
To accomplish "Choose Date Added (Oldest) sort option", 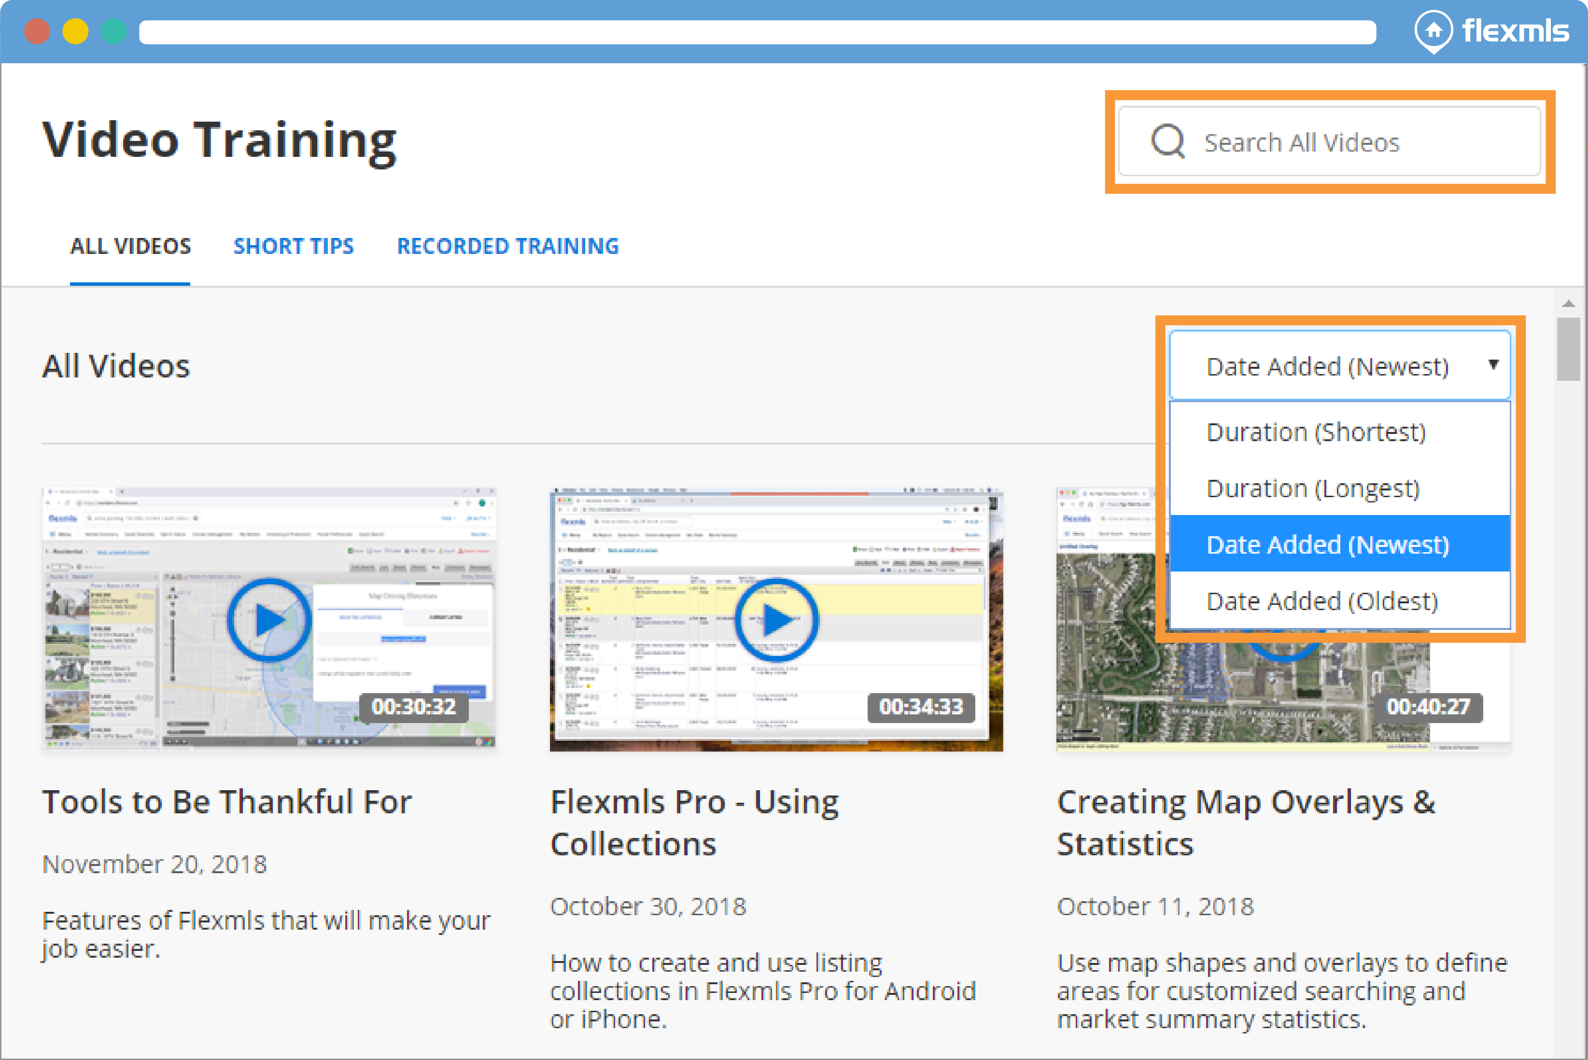I will 1321,600.
